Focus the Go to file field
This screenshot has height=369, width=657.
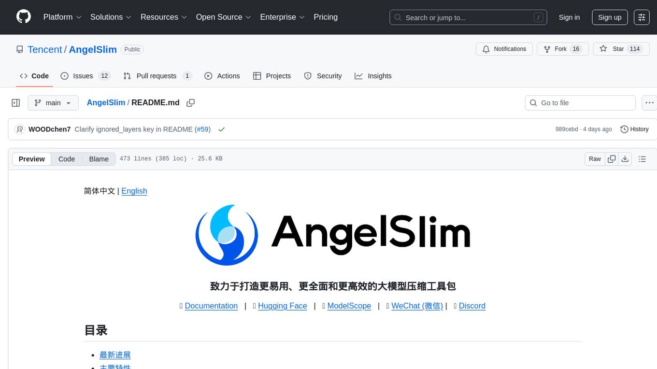580,103
